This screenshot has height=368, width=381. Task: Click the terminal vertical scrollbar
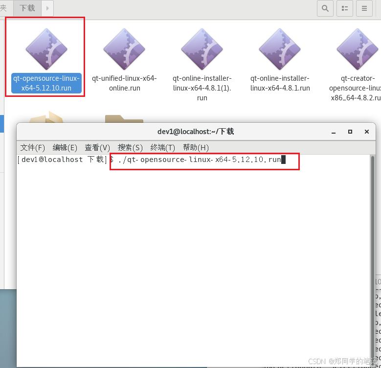(x=373, y=260)
